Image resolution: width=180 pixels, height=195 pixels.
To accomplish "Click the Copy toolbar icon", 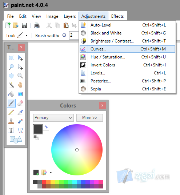I will point(57,25).
